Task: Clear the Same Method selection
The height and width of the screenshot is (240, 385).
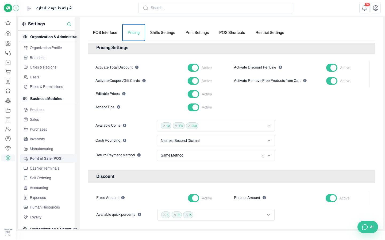Action: click(263, 155)
